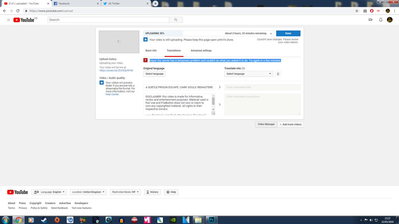This screenshot has width=399, height=224.
Task: Switch to the Advanced settings tab
Action: [x=201, y=50]
